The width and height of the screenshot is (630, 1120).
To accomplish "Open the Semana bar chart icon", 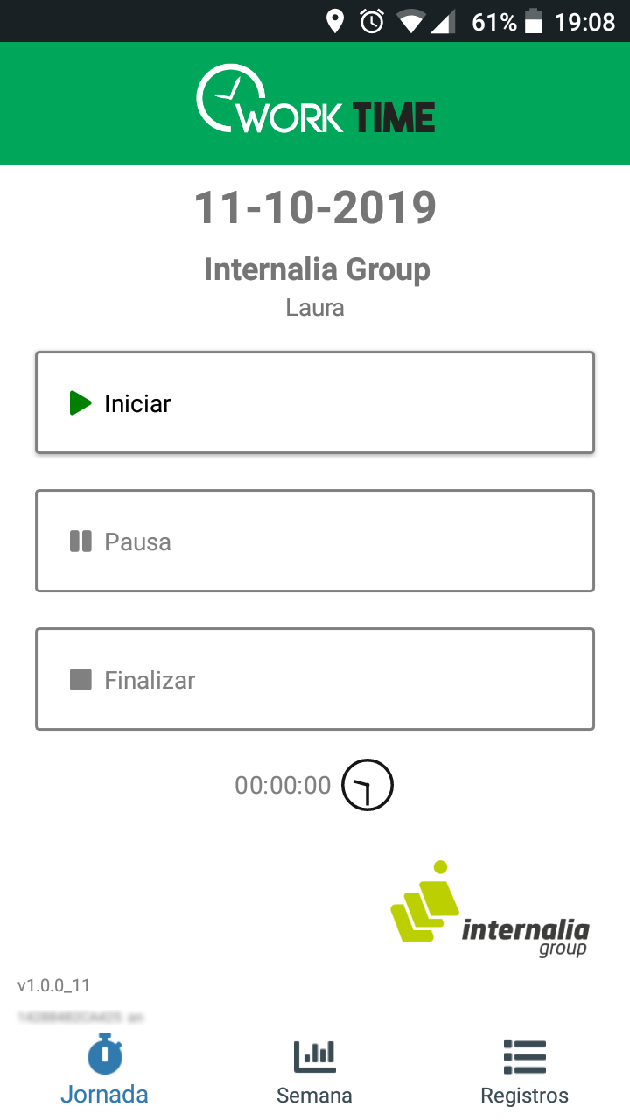I will [314, 1056].
